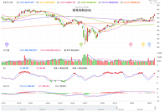Click the 01/20 date on x-axis
This screenshot has height=112, width=162.
pos(19,103)
